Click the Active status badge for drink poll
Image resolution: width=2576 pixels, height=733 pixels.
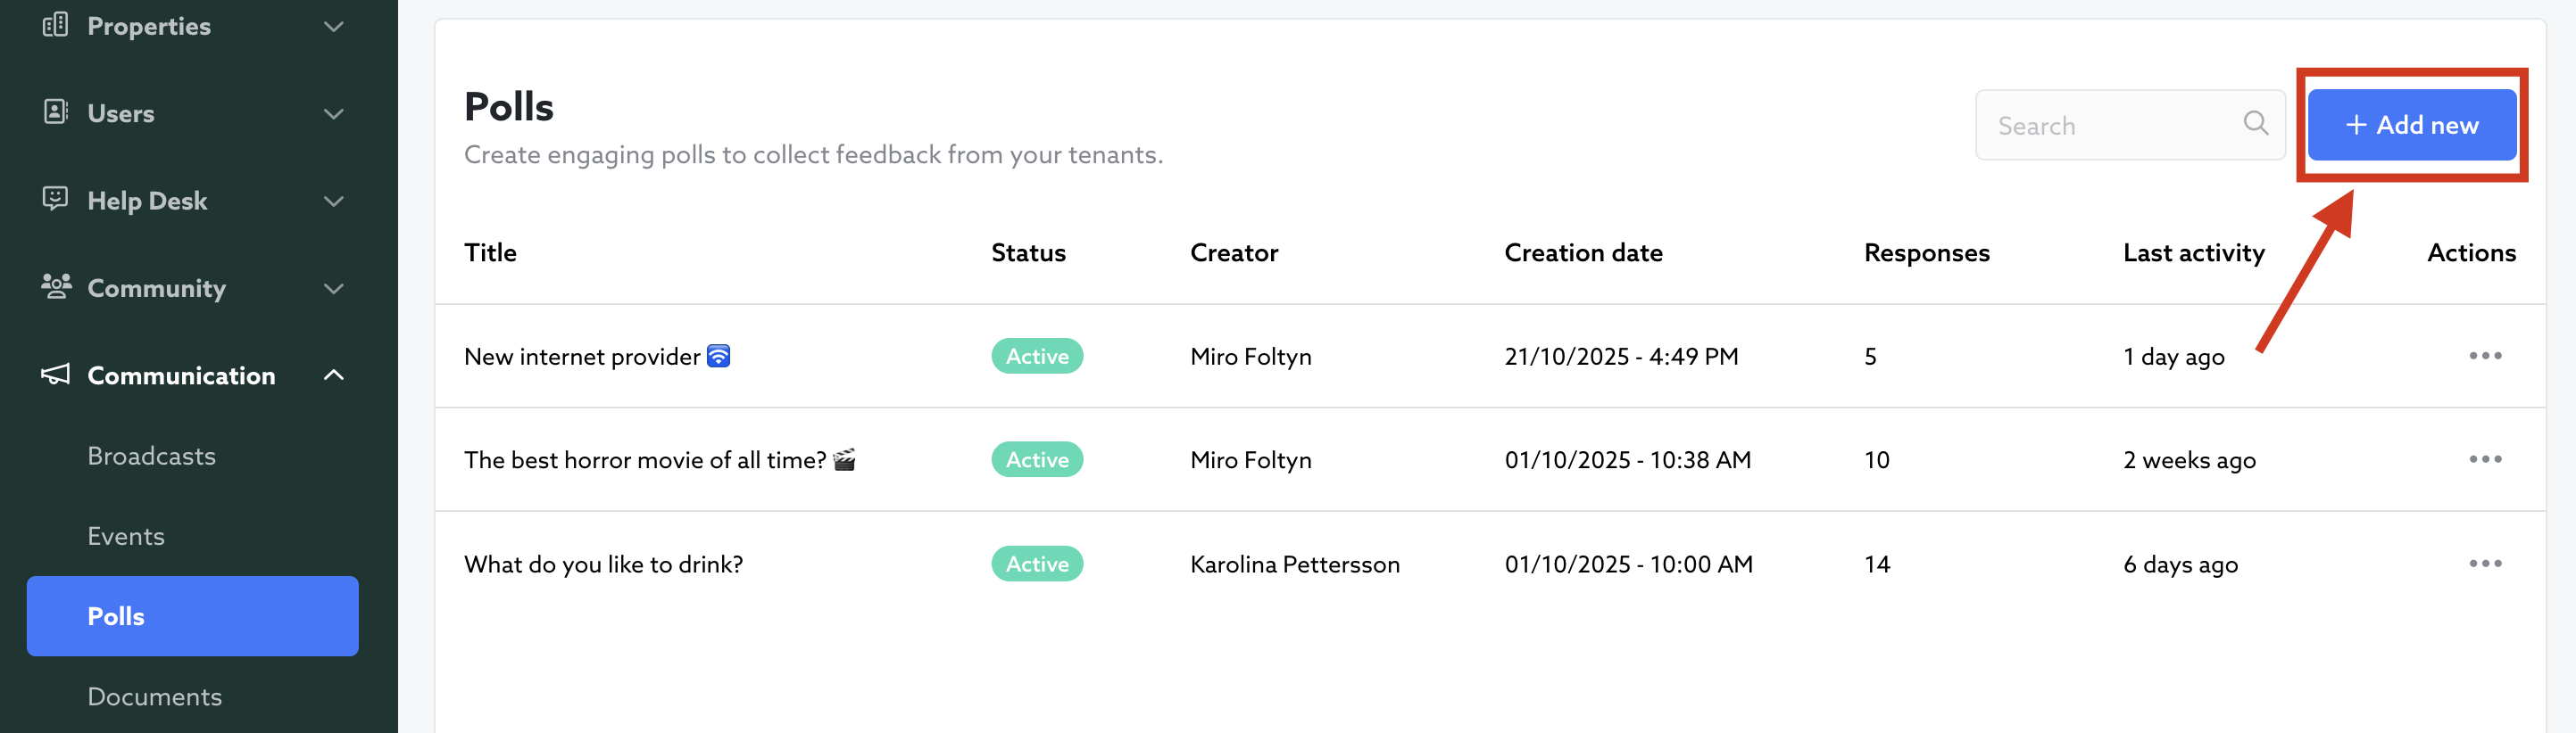1036,564
